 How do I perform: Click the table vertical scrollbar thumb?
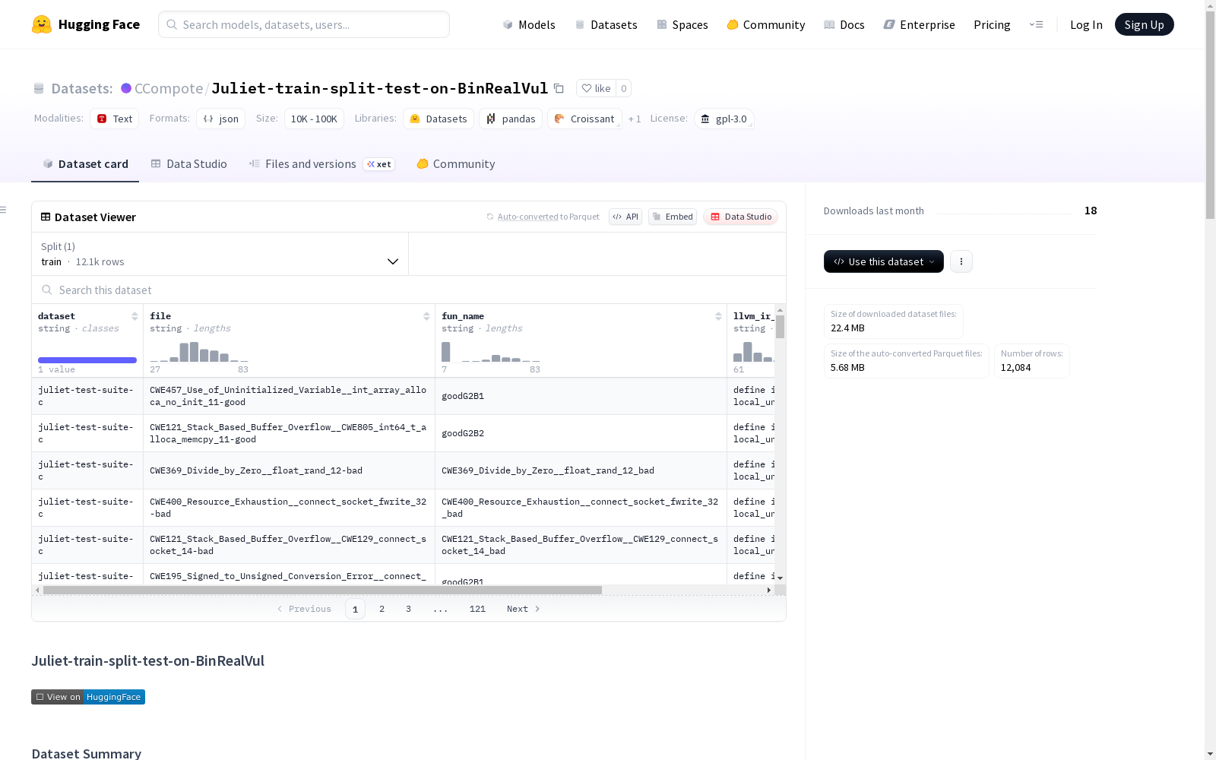780,326
